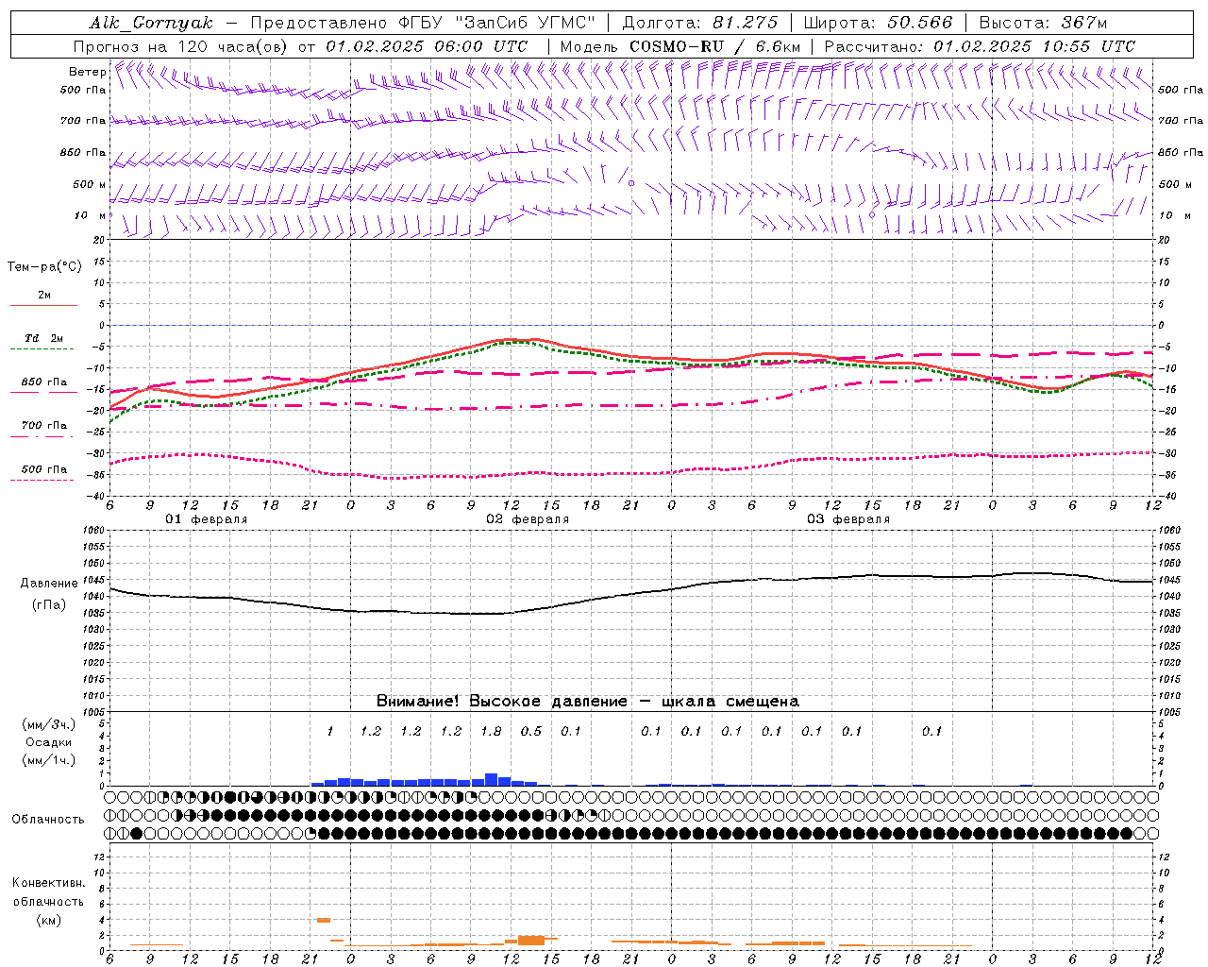1208x967 pixels.
Task: Select the 0.5 three-hour precipitation value
Action: (x=531, y=732)
